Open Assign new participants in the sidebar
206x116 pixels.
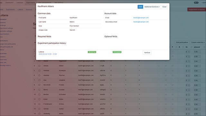click(8, 44)
